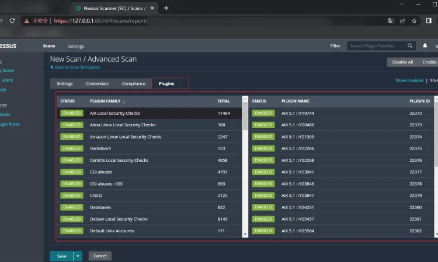Click plugin name AIX 5.1 : IY23041
Viewport: 438px width, 262px height.
pyautogui.click(x=297, y=172)
